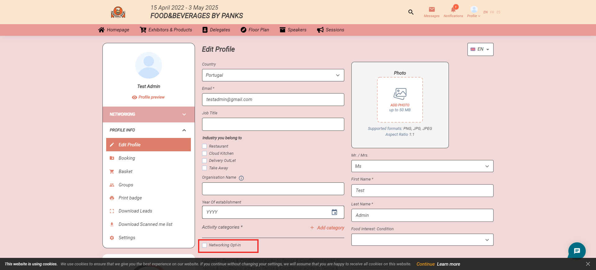Viewport: 596px width, 270px height.
Task: Click calendar icon in Year Of establishment
Action: [334, 212]
